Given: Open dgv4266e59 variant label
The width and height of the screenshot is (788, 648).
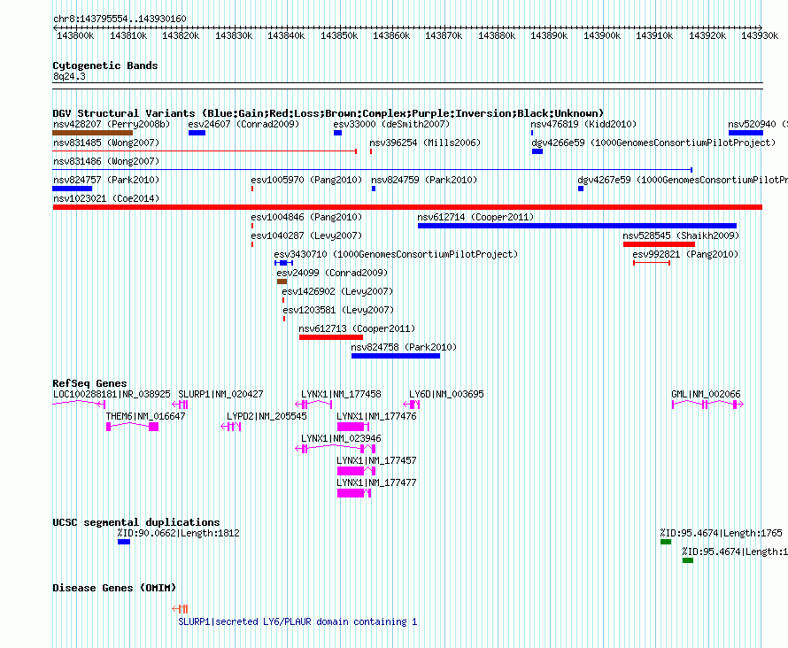Looking at the screenshot, I should (653, 143).
